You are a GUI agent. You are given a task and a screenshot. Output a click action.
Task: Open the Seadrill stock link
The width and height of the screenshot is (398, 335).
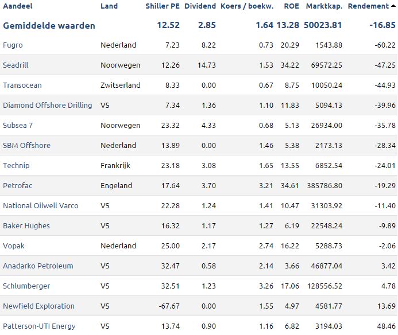(x=16, y=65)
